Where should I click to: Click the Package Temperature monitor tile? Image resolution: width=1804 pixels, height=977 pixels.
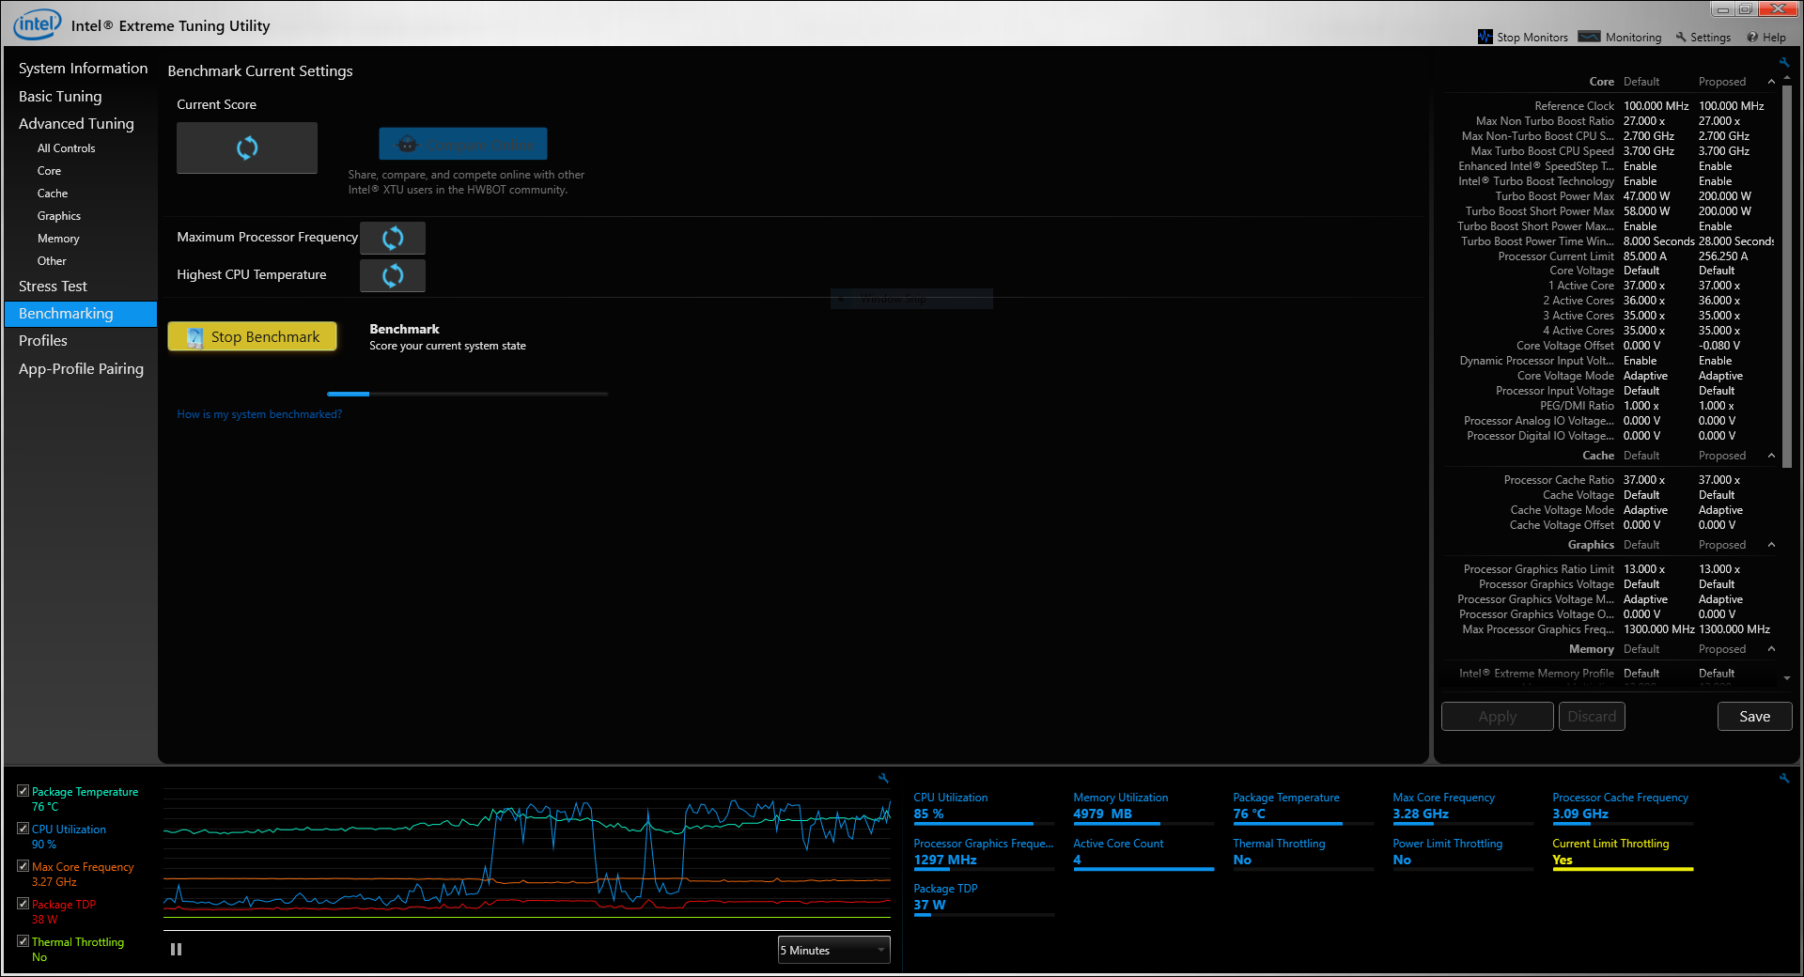tap(1303, 807)
